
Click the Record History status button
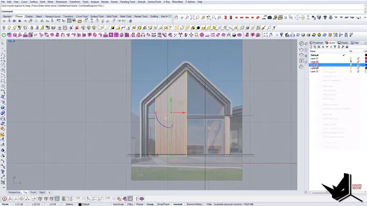[195, 204]
